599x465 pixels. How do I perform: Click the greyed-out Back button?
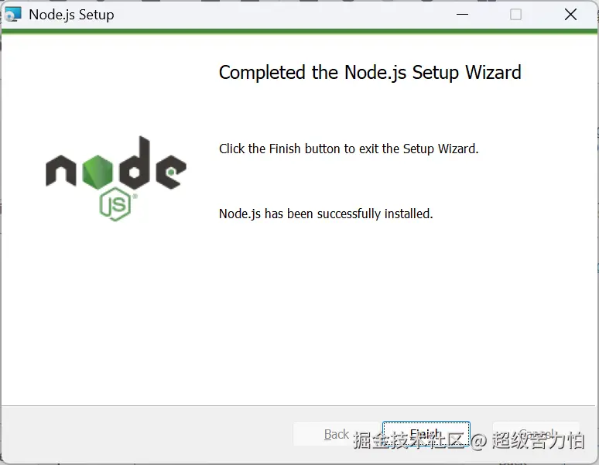(336, 434)
